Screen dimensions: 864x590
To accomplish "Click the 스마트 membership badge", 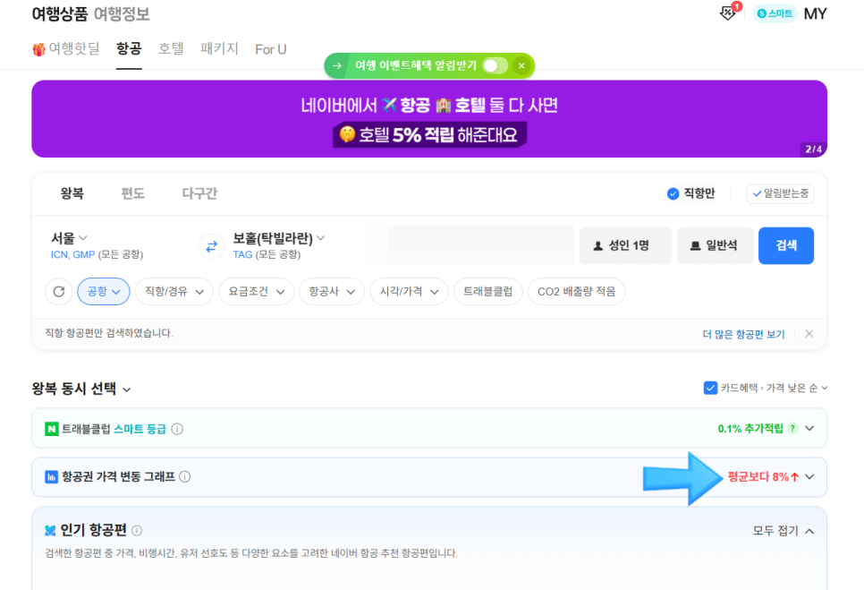I will pos(775,13).
